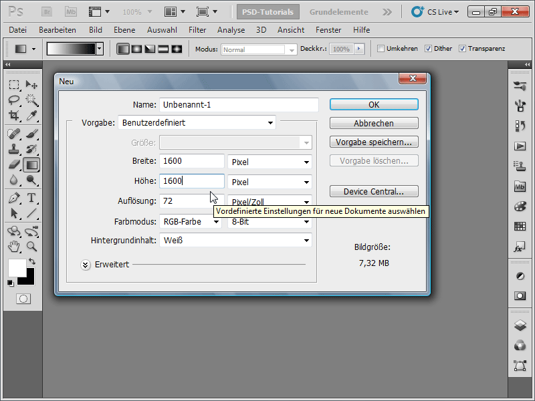The image size is (535, 401).
Task: Select the 3D Rotate tool
Action: (x=14, y=231)
